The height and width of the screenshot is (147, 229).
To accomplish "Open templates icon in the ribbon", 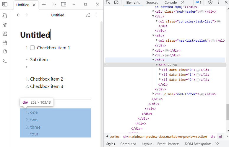I will 5,52.
